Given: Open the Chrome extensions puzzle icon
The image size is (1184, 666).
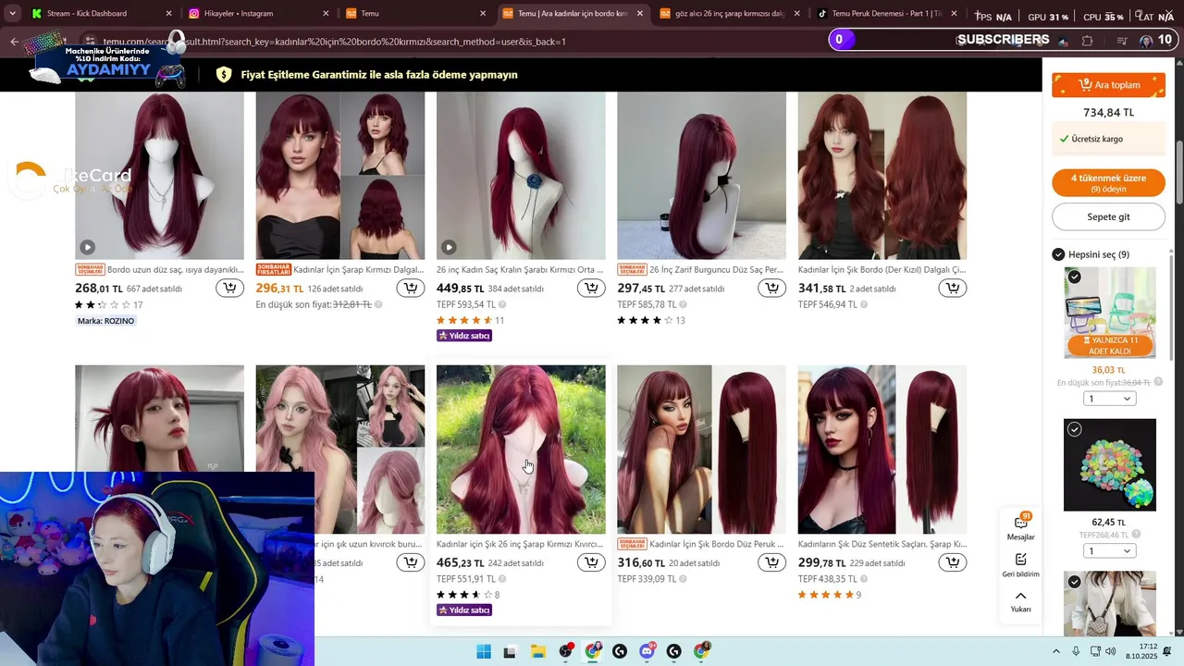Looking at the screenshot, I should click(1087, 41).
